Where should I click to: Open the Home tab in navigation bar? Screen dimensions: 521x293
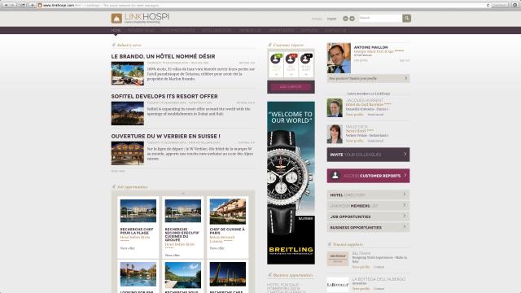pos(116,30)
